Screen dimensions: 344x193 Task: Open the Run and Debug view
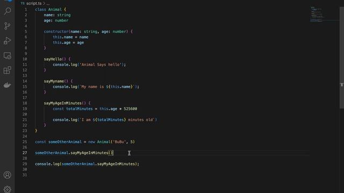(x=8, y=41)
